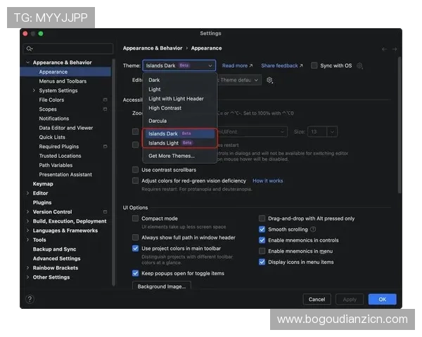Open the help question mark icon
422x337 pixels.
pyautogui.click(x=30, y=299)
